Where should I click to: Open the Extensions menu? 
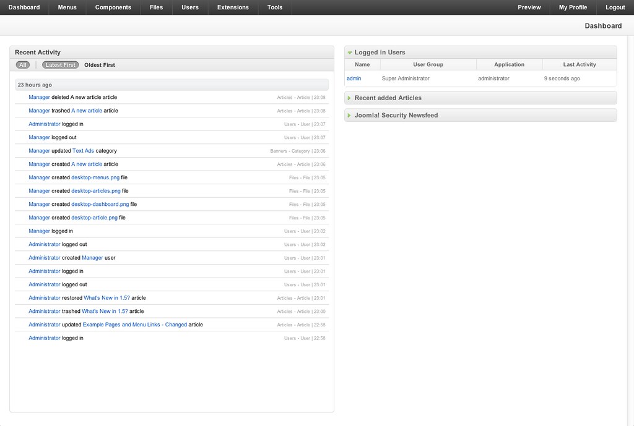tap(233, 7)
